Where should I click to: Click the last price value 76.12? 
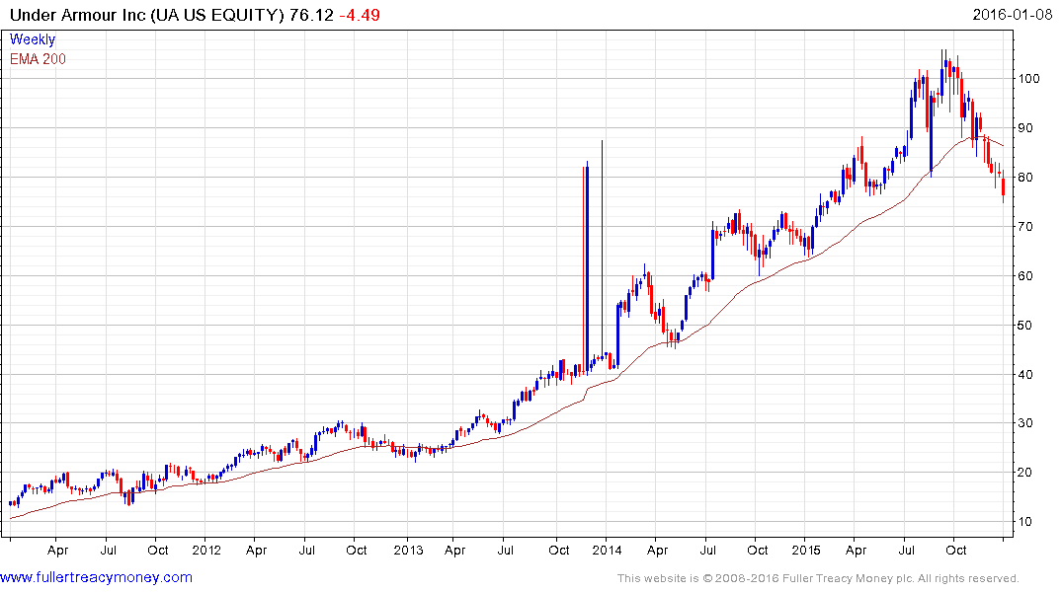point(311,15)
